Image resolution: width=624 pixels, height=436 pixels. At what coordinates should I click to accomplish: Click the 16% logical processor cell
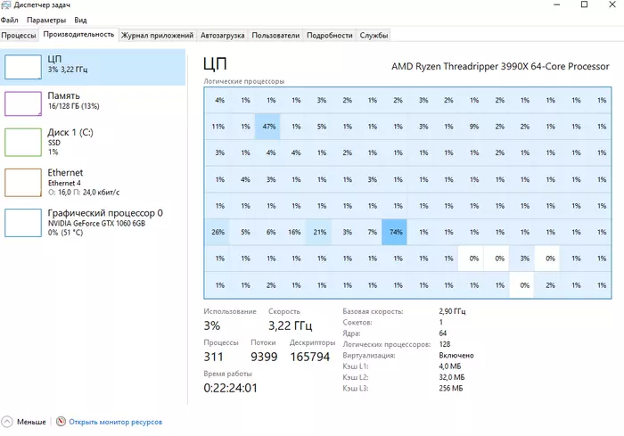point(293,232)
